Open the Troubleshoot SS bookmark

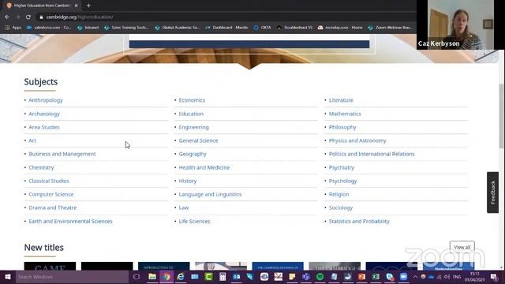coord(294,28)
